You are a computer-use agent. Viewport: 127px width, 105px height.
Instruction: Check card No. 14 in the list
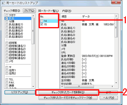(x=42, y=21)
